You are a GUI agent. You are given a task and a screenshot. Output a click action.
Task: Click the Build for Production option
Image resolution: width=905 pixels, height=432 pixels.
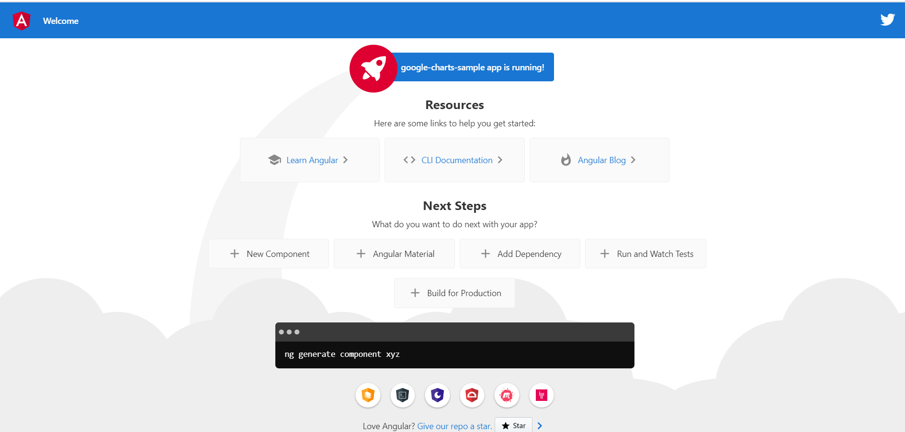[x=454, y=293]
